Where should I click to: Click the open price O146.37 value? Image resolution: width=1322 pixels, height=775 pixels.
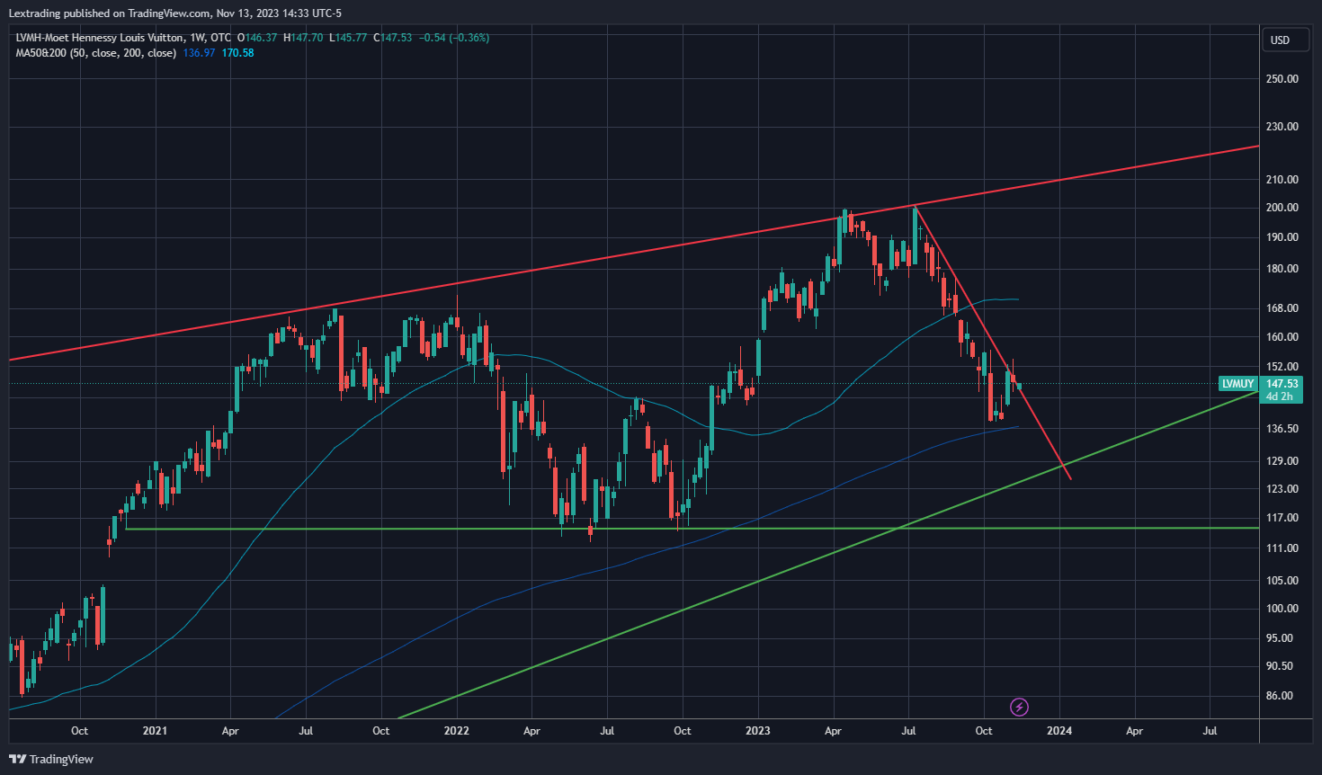(x=257, y=38)
